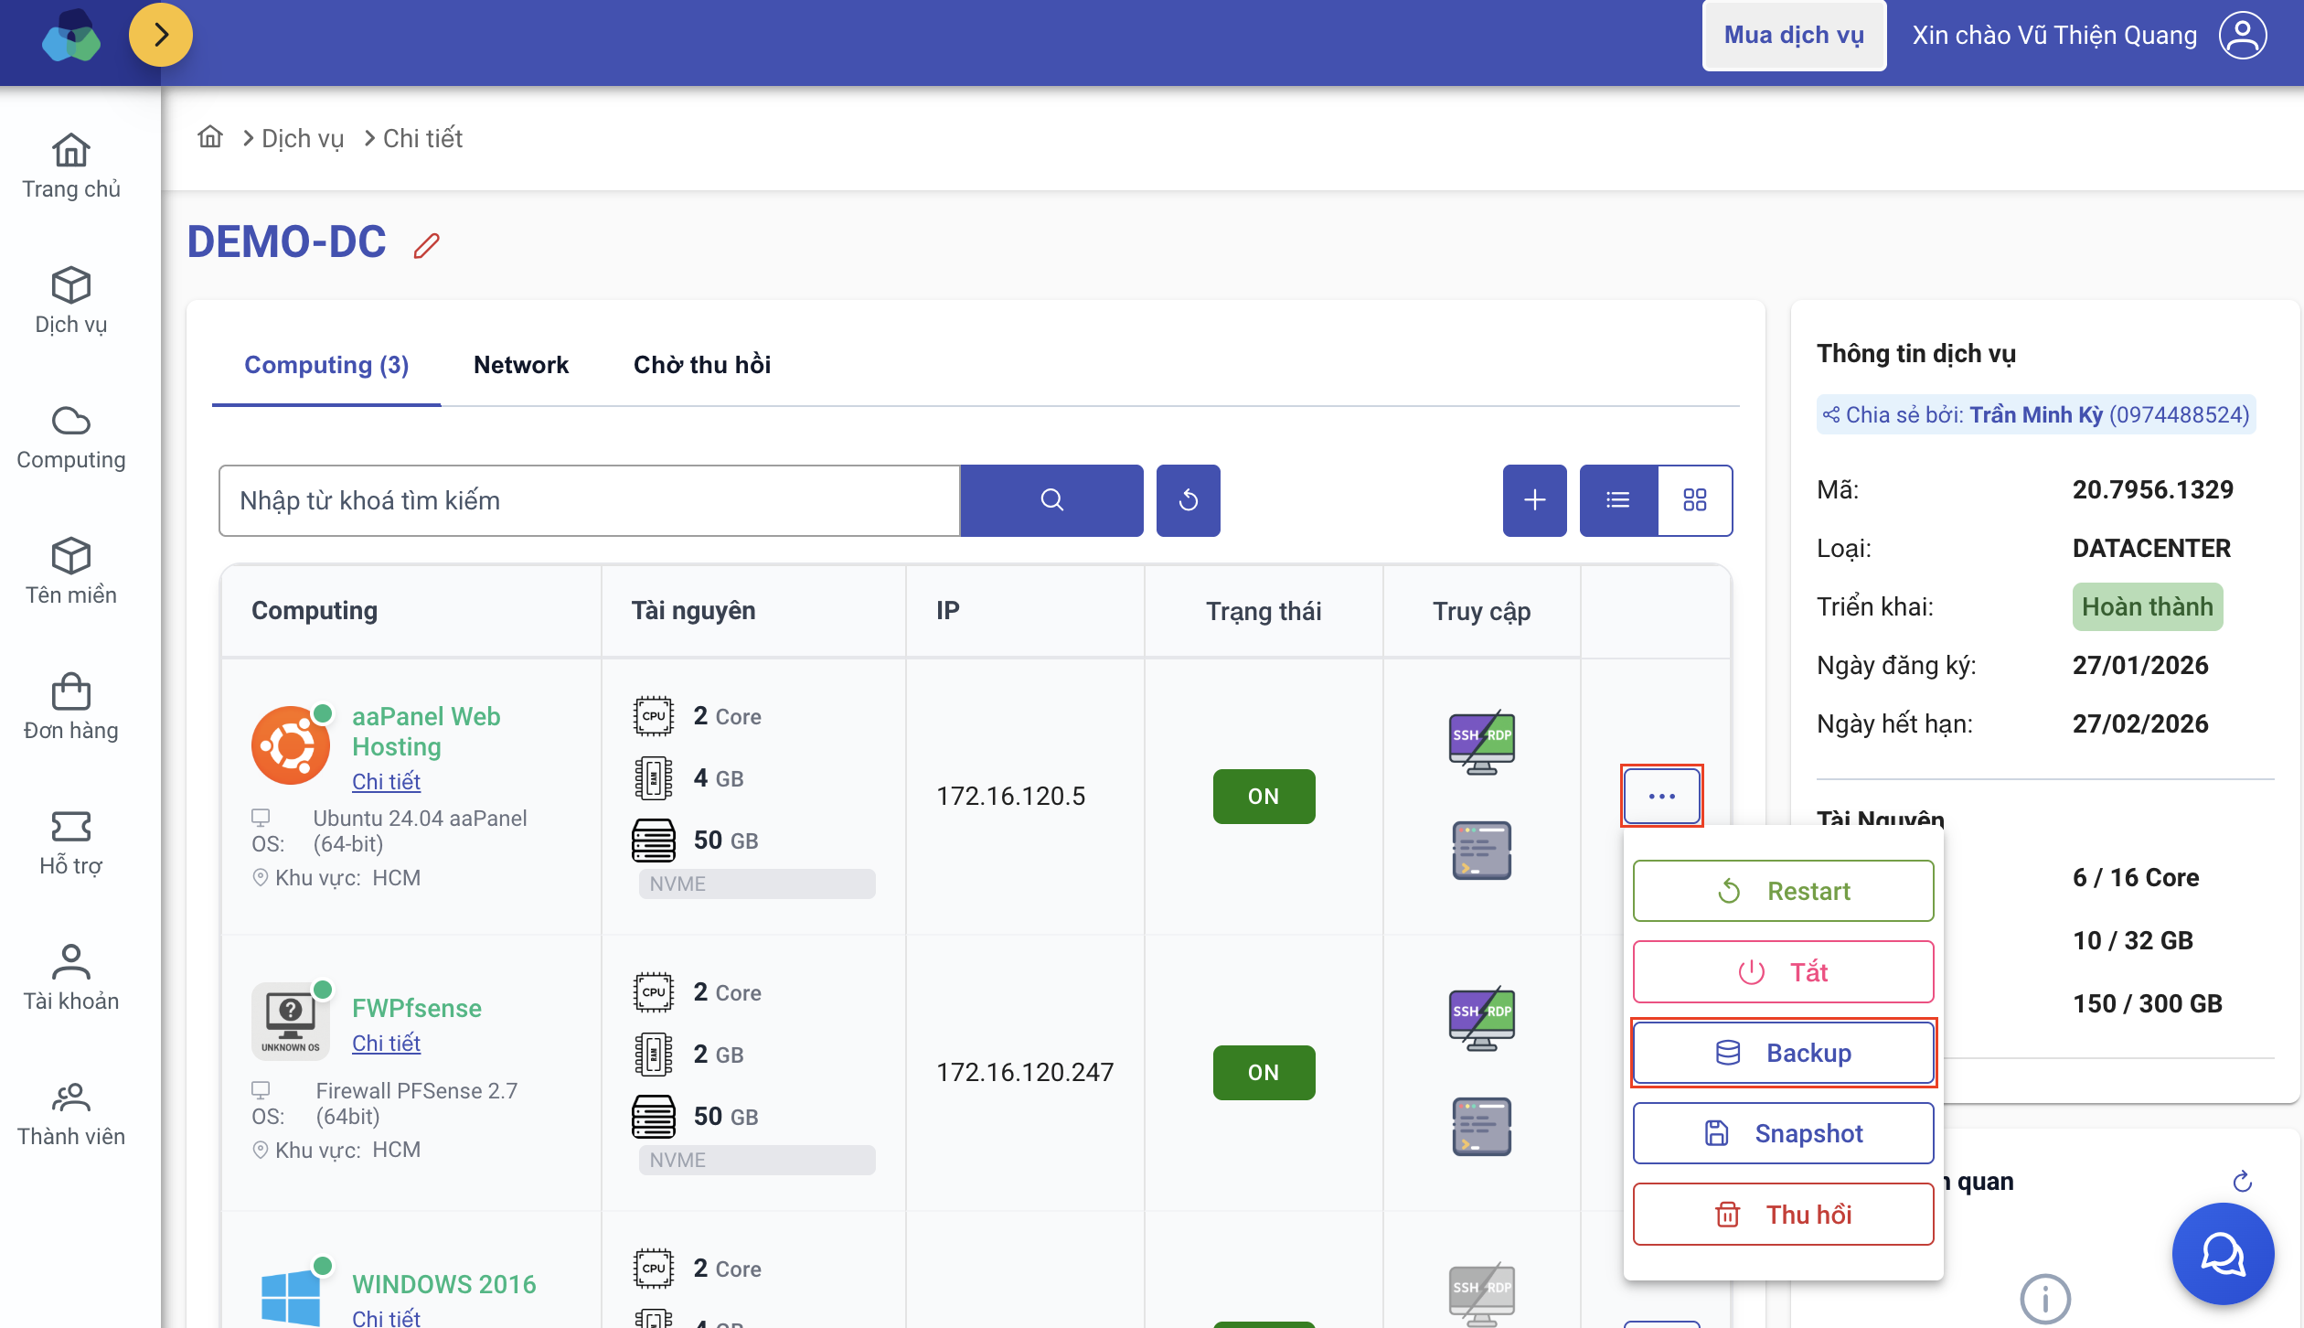
Task: Toggle the ON status for aaPanel
Action: click(x=1264, y=796)
